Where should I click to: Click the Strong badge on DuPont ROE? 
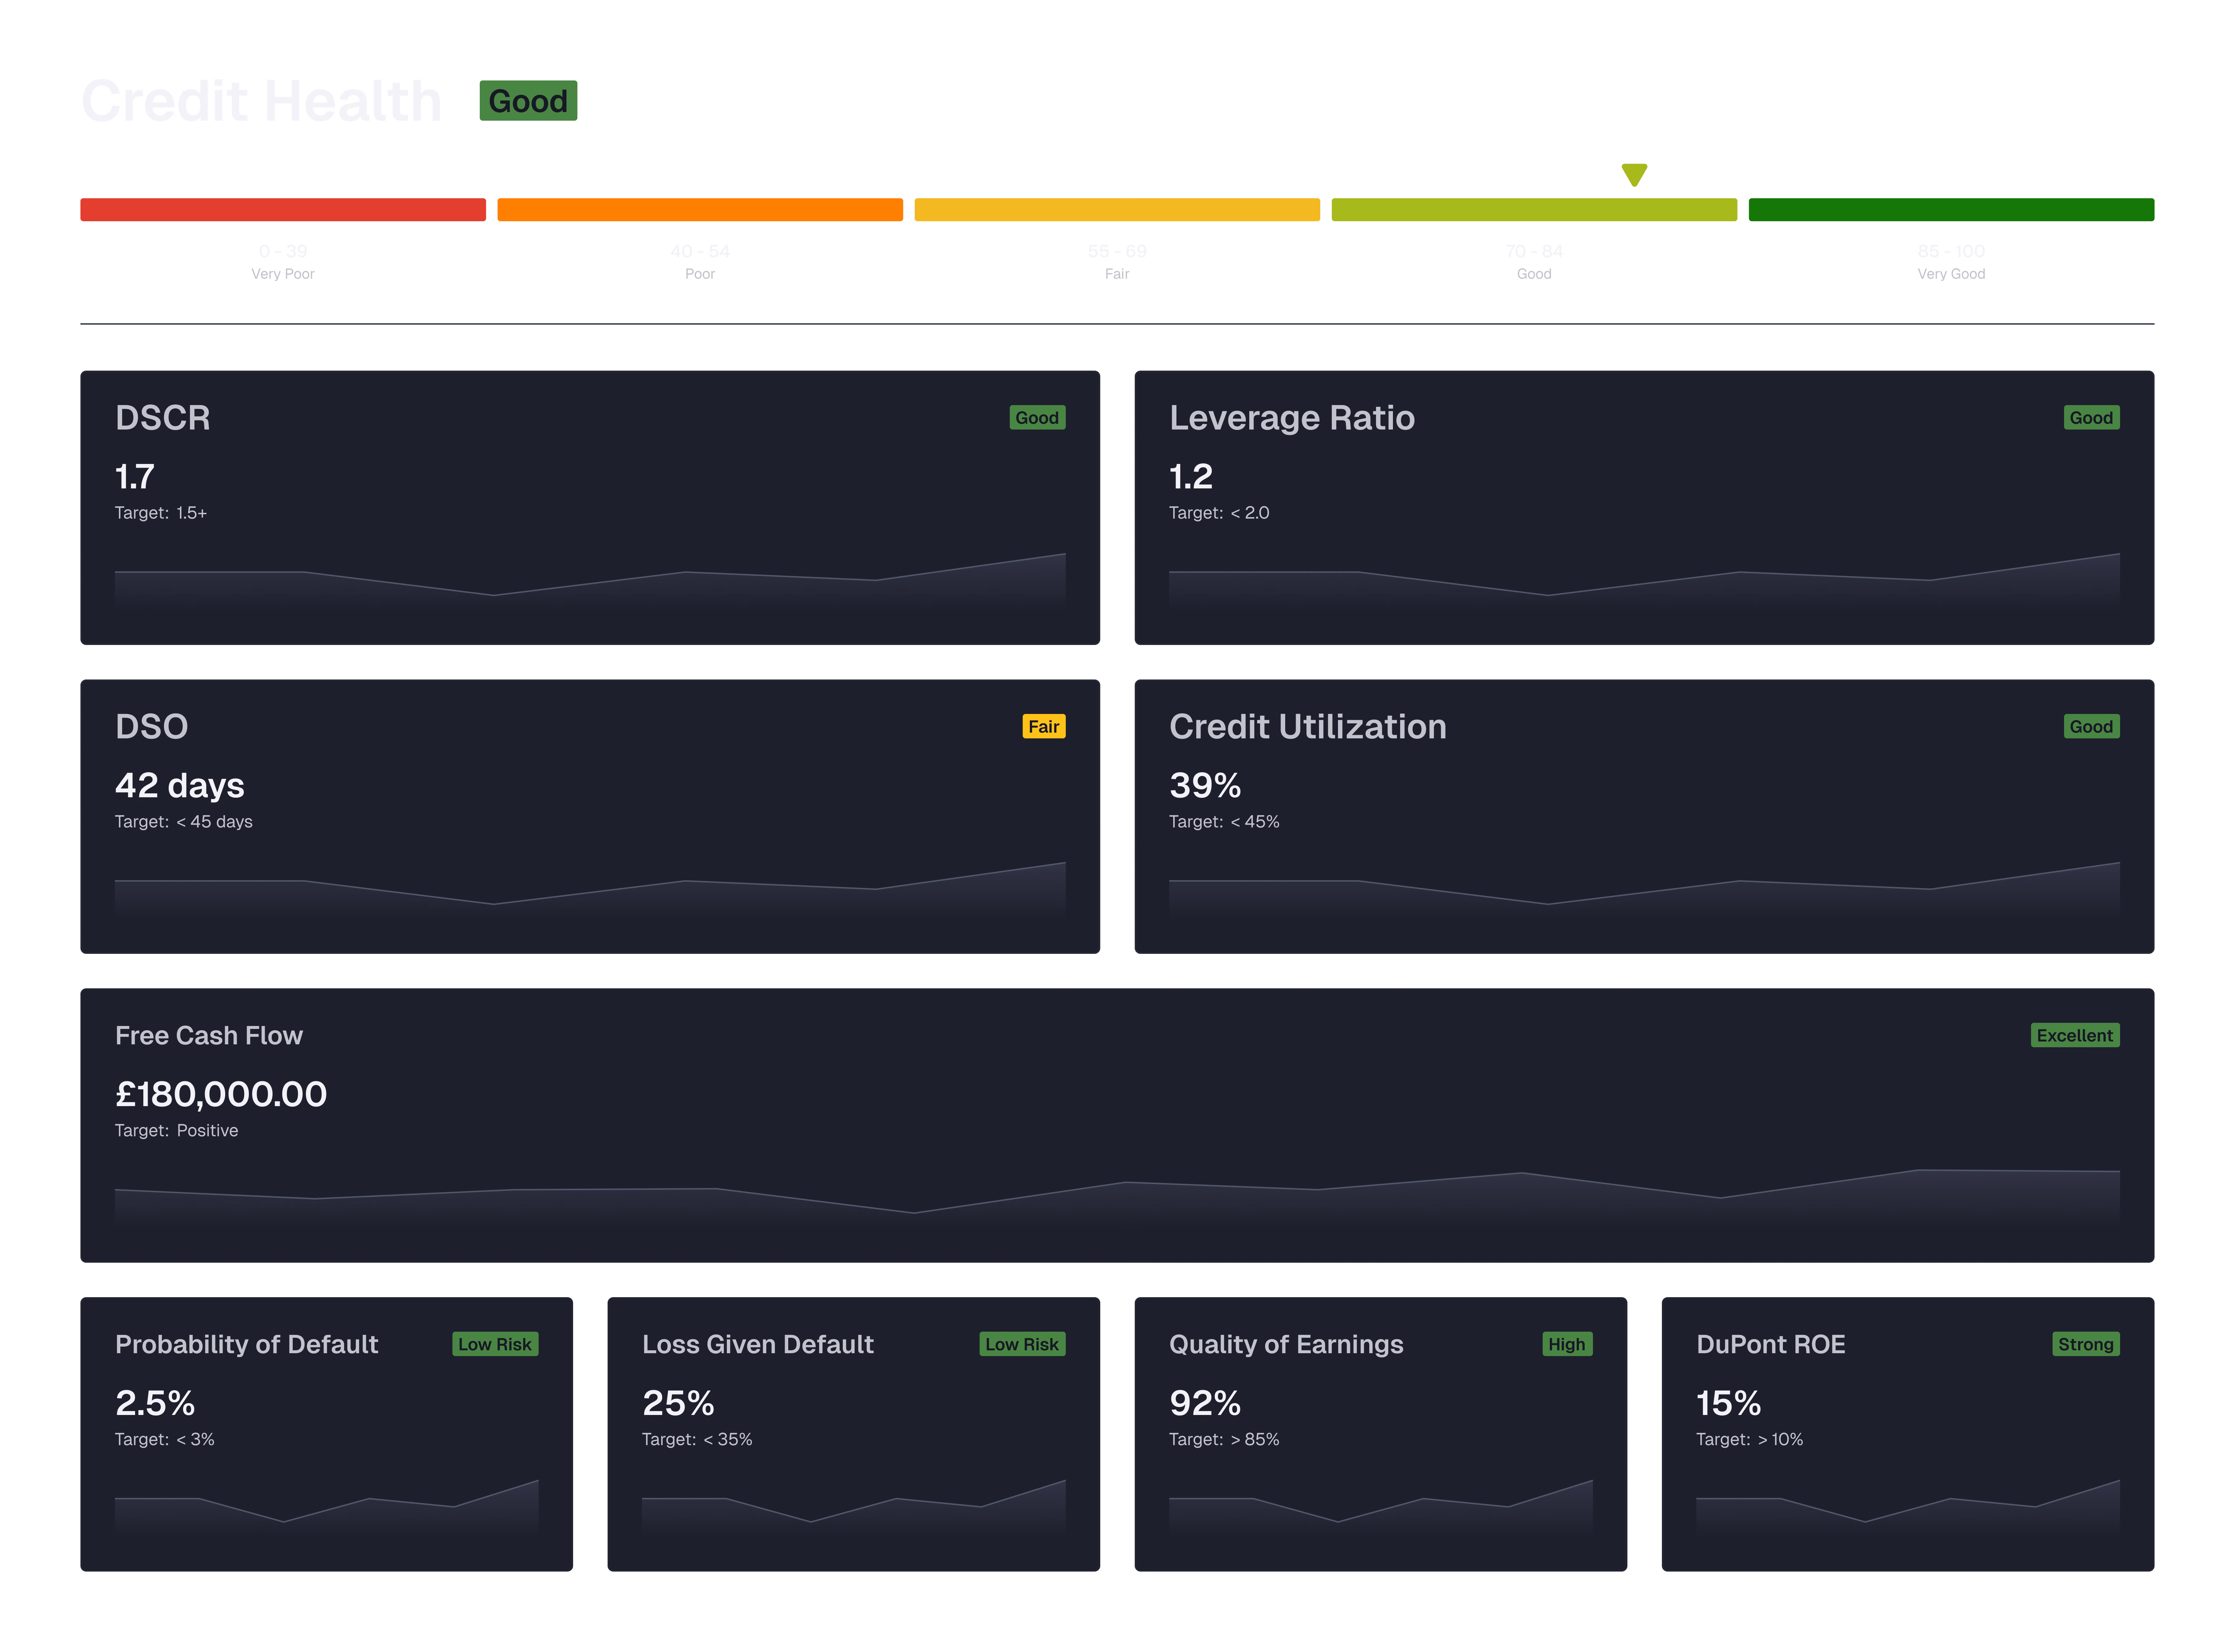2086,1345
